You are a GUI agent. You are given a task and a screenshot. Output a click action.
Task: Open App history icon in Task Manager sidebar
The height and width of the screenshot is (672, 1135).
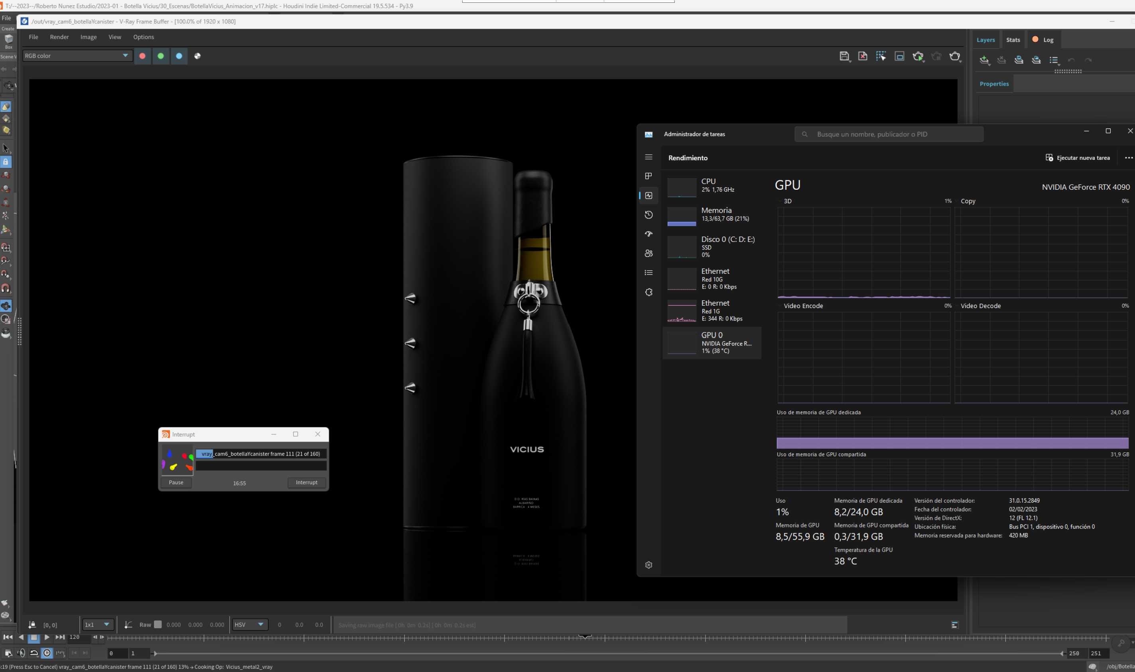pos(648,215)
